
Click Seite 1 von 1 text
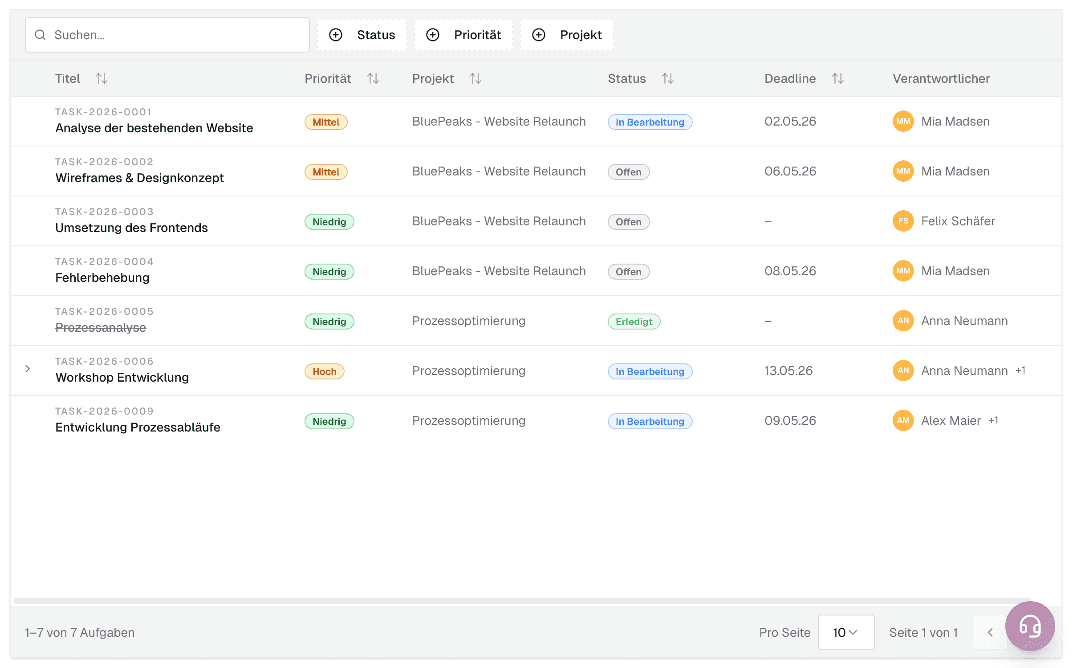923,633
